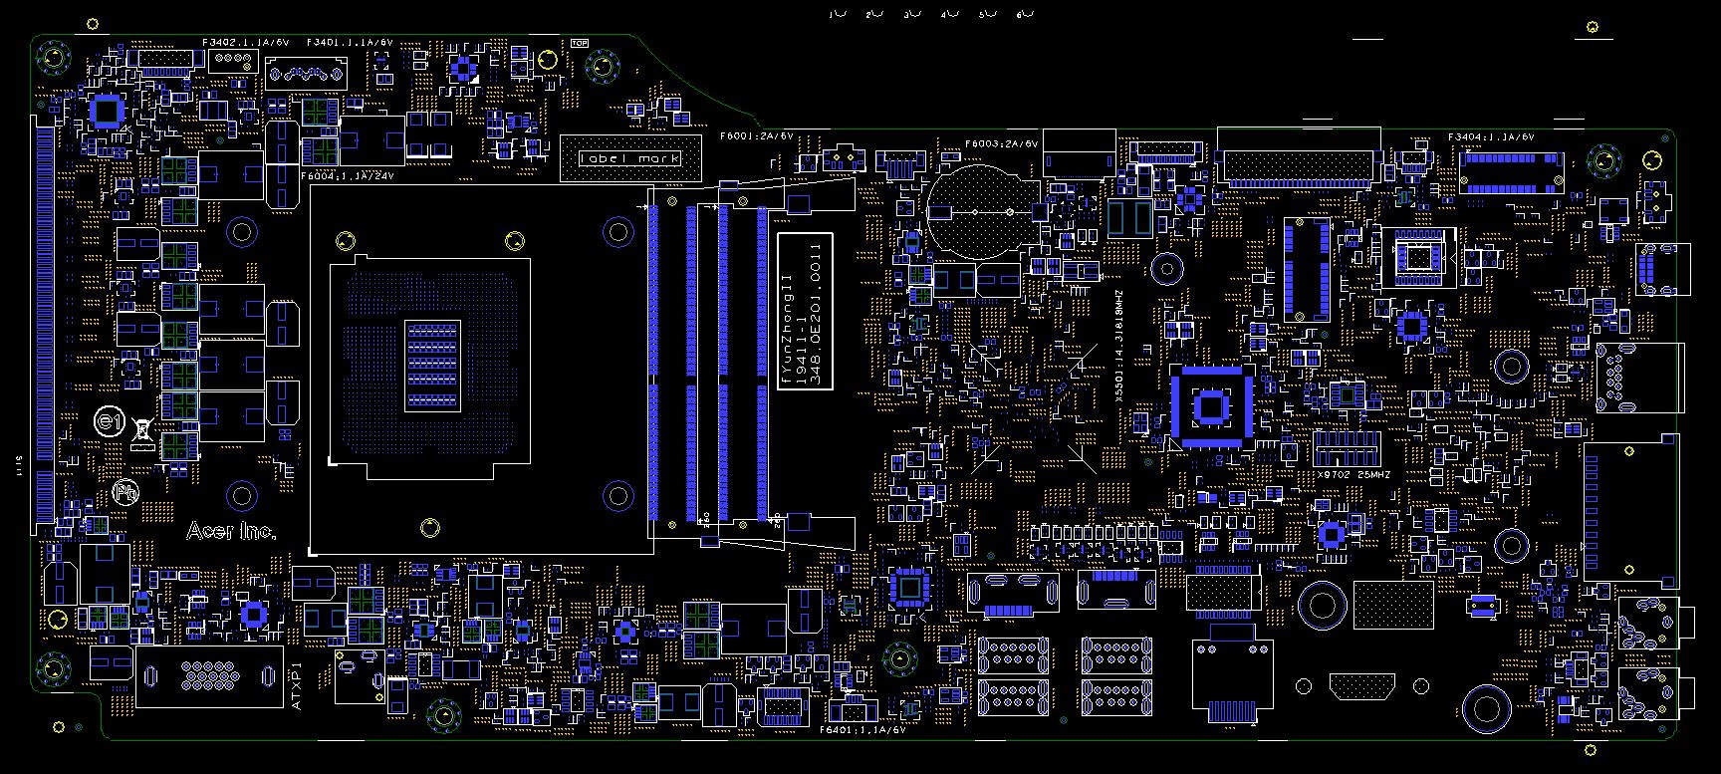Click the large blue square chipset IC

point(1211,406)
